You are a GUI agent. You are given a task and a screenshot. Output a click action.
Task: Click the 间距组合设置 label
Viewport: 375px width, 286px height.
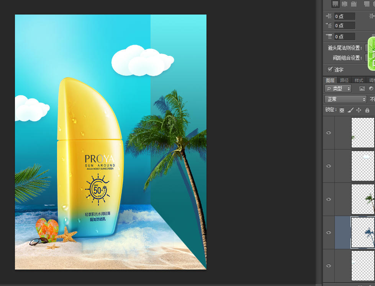tap(347, 58)
